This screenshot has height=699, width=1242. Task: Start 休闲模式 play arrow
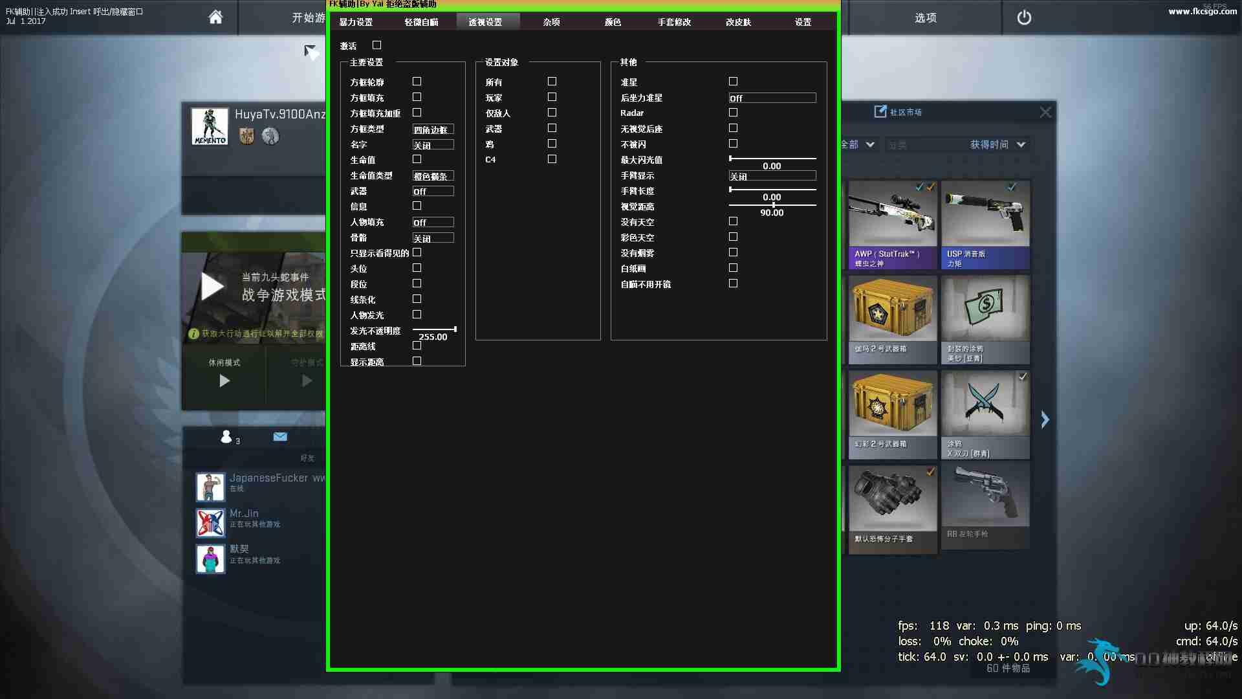pos(224,381)
